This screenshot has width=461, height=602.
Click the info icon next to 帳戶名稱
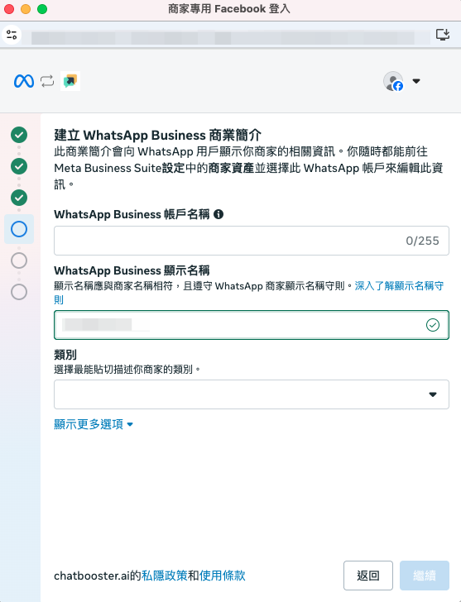tap(218, 214)
